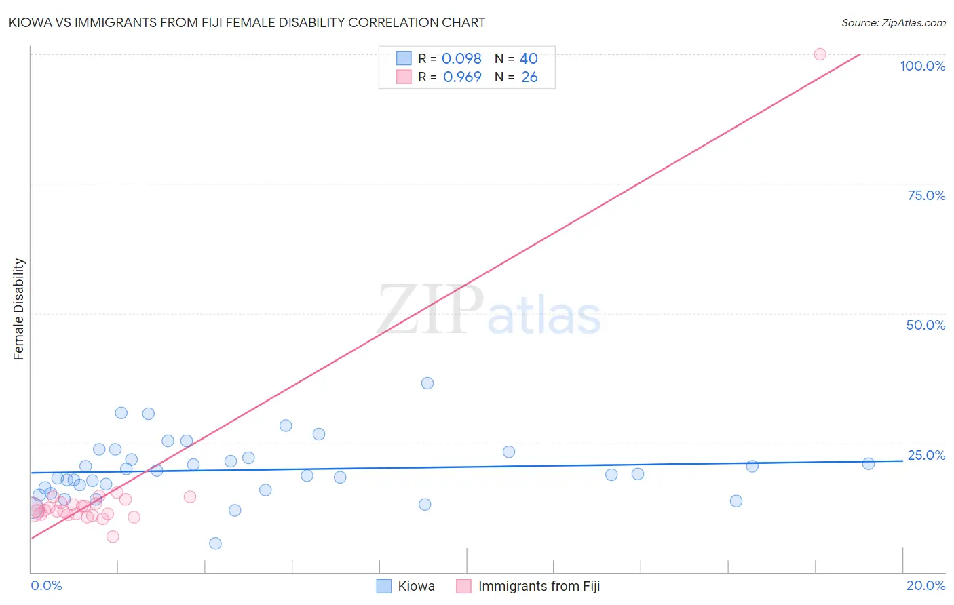The height and width of the screenshot is (605, 954).
Task: Click the 100.0% y-axis label
Action: 923,66
